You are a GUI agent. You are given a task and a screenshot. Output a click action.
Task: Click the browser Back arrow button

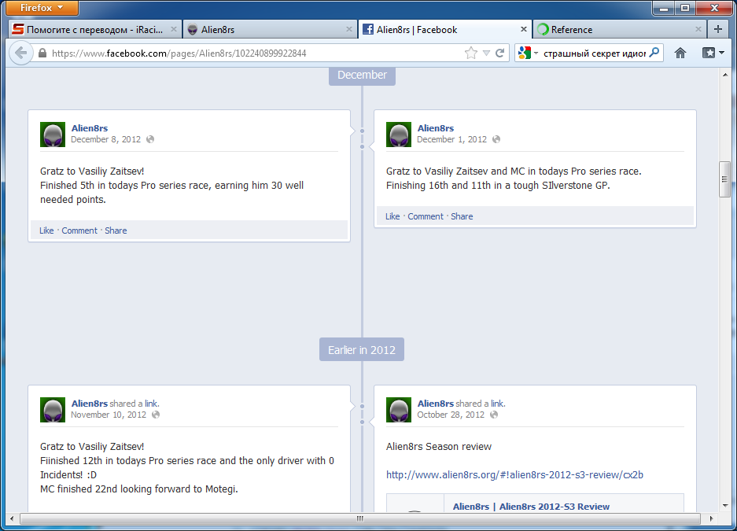(x=21, y=53)
